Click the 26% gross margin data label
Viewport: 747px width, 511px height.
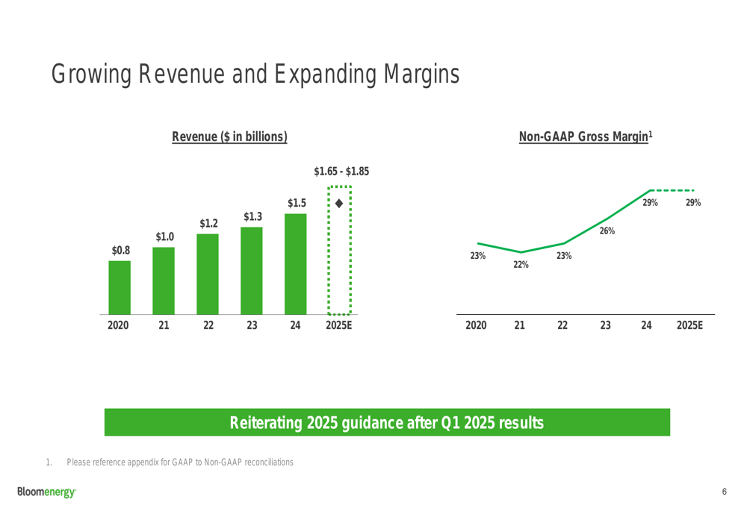pos(607,231)
